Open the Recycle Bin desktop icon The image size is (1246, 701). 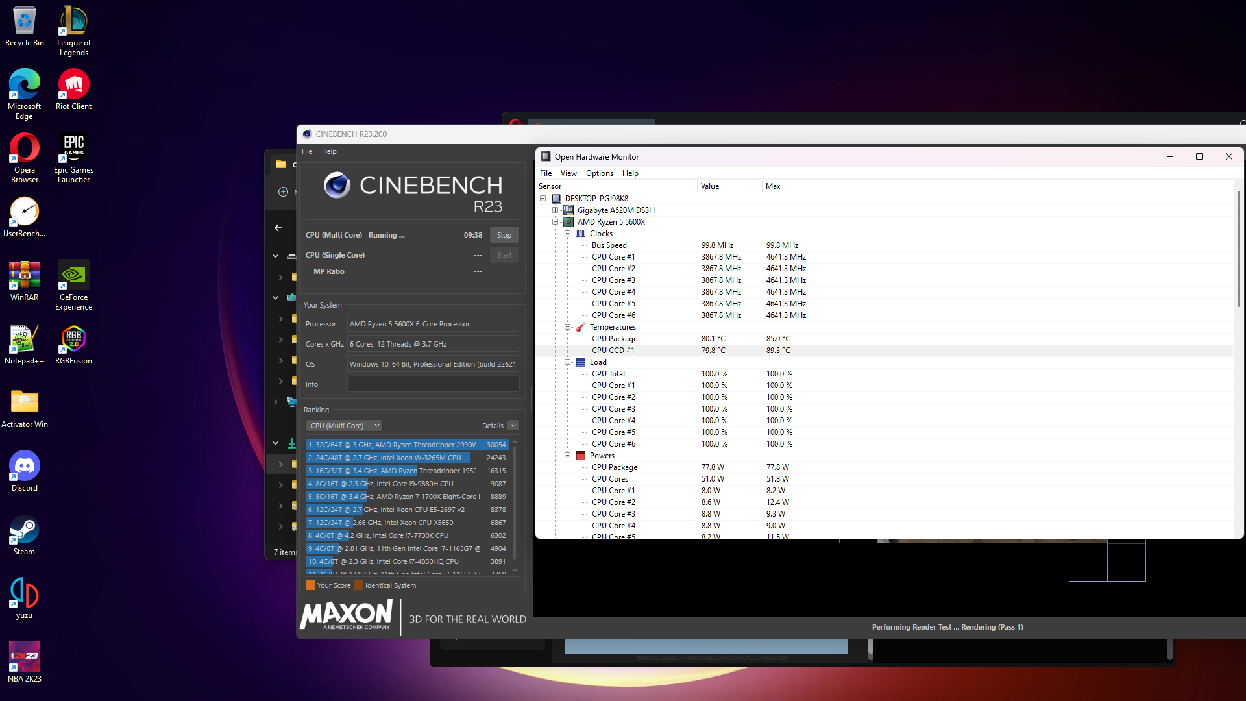pos(25,27)
